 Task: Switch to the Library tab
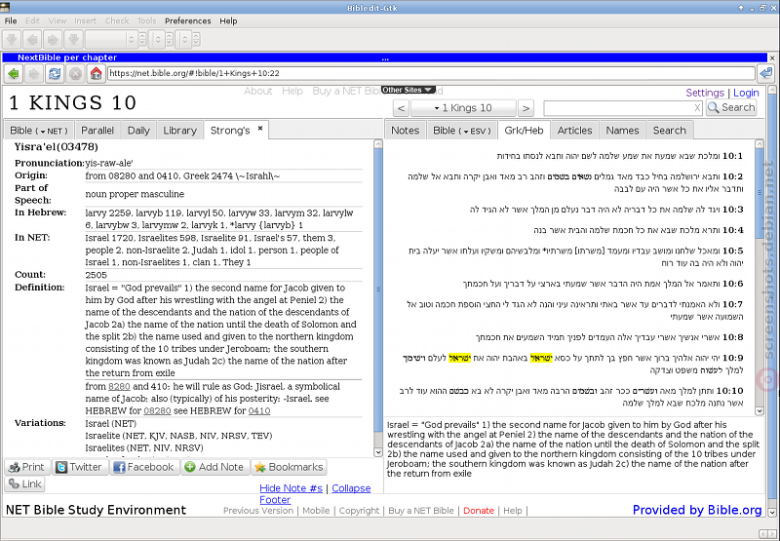pyautogui.click(x=179, y=131)
